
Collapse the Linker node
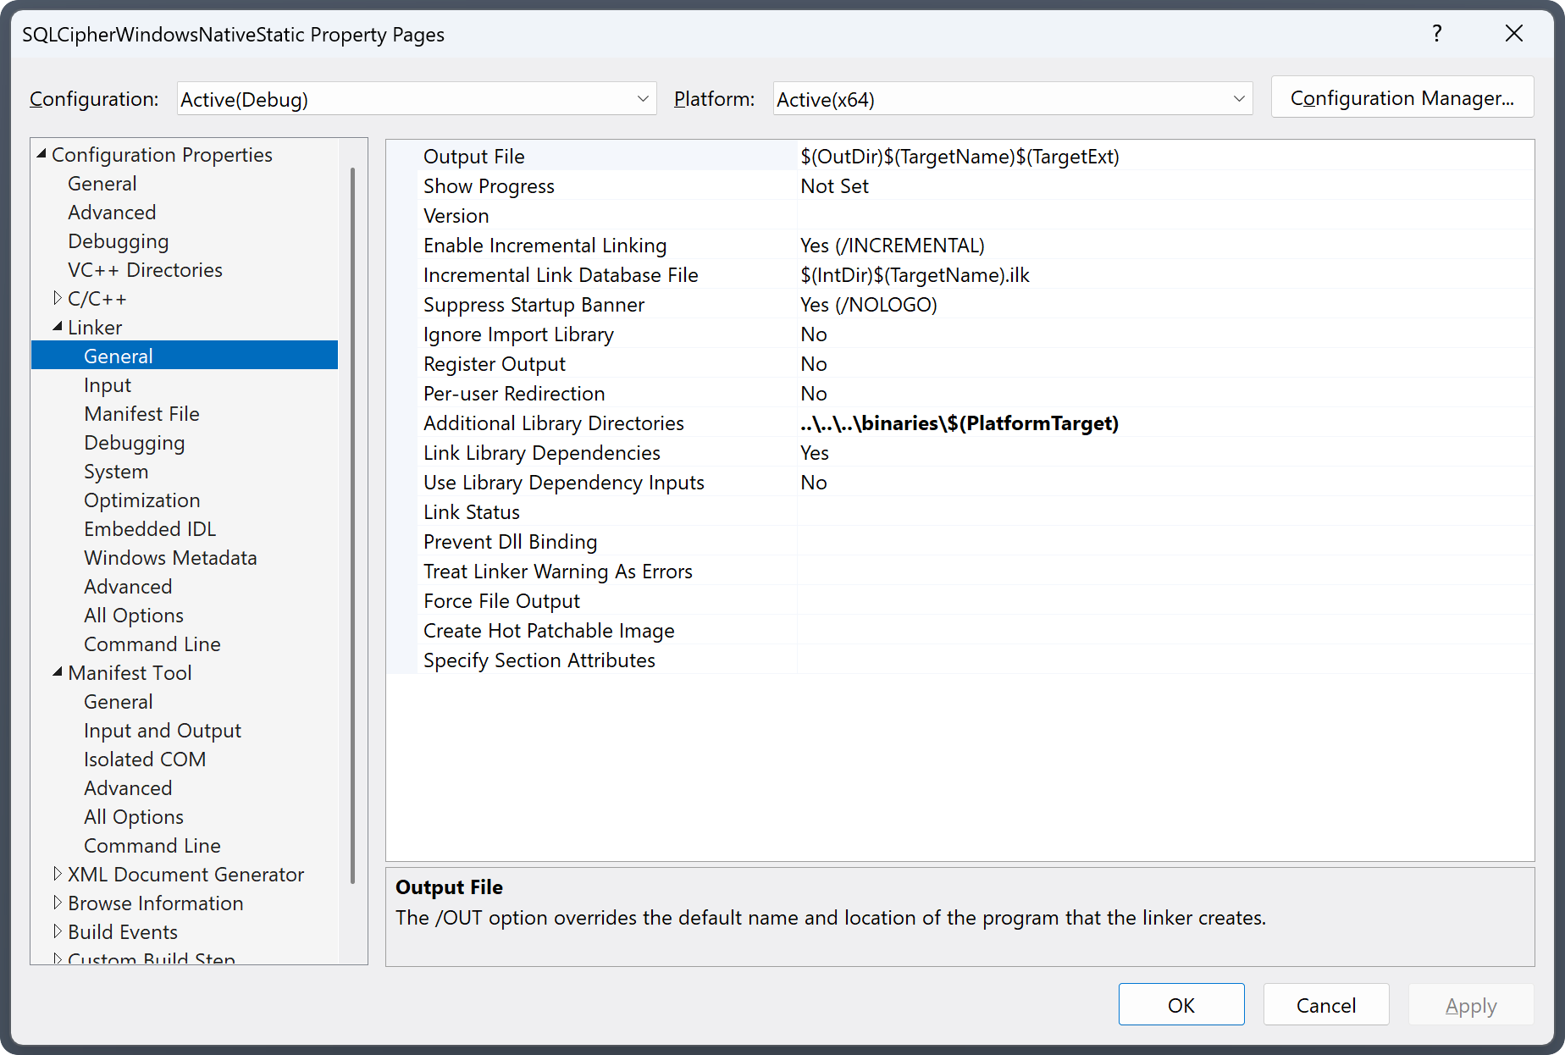pyautogui.click(x=58, y=327)
